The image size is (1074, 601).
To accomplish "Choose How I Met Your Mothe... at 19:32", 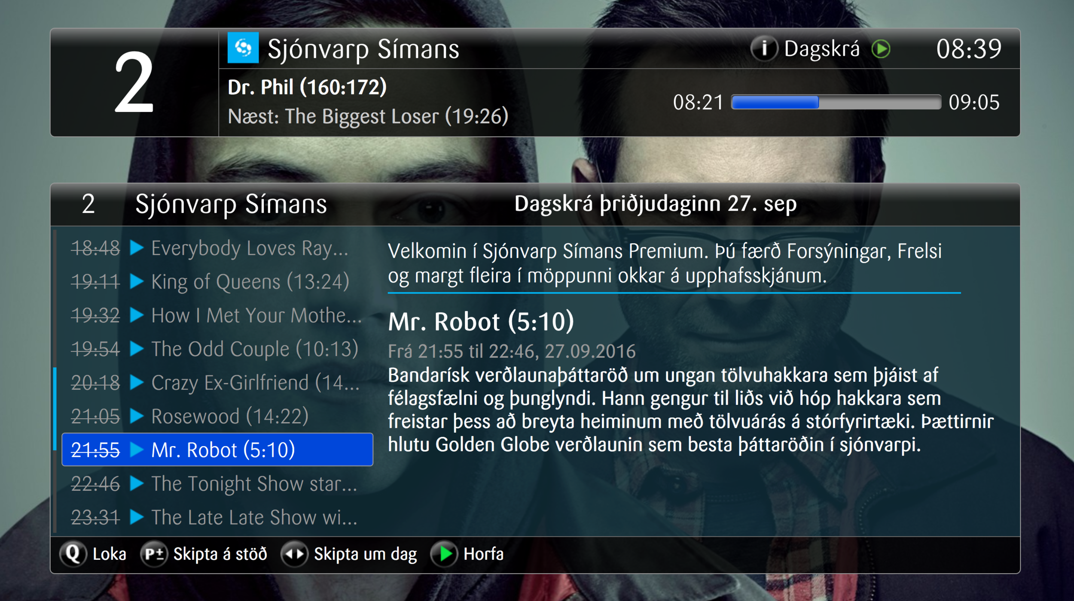I will tap(217, 315).
